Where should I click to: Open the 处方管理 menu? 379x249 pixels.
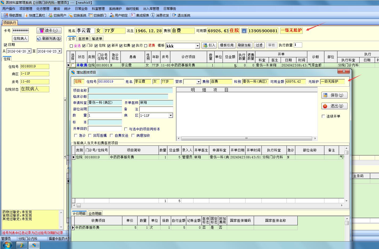pos(43,9)
